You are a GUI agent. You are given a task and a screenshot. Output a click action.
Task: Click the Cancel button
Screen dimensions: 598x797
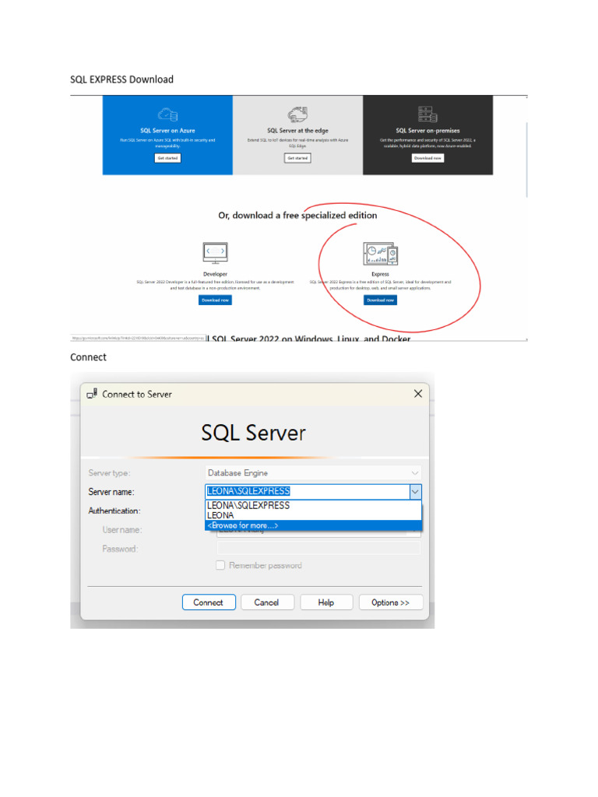pos(267,602)
